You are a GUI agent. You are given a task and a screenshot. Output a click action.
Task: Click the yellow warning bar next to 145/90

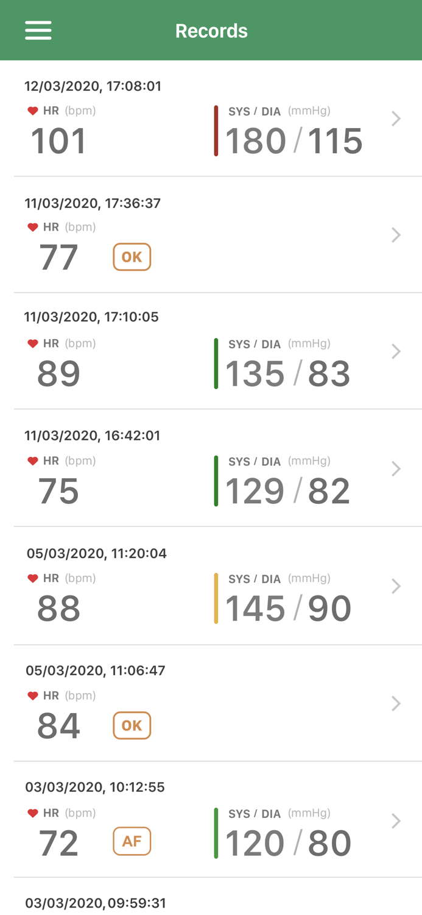click(x=216, y=598)
